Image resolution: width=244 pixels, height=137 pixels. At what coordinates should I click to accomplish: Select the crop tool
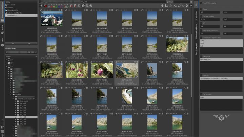pyautogui.click(x=166, y=6)
